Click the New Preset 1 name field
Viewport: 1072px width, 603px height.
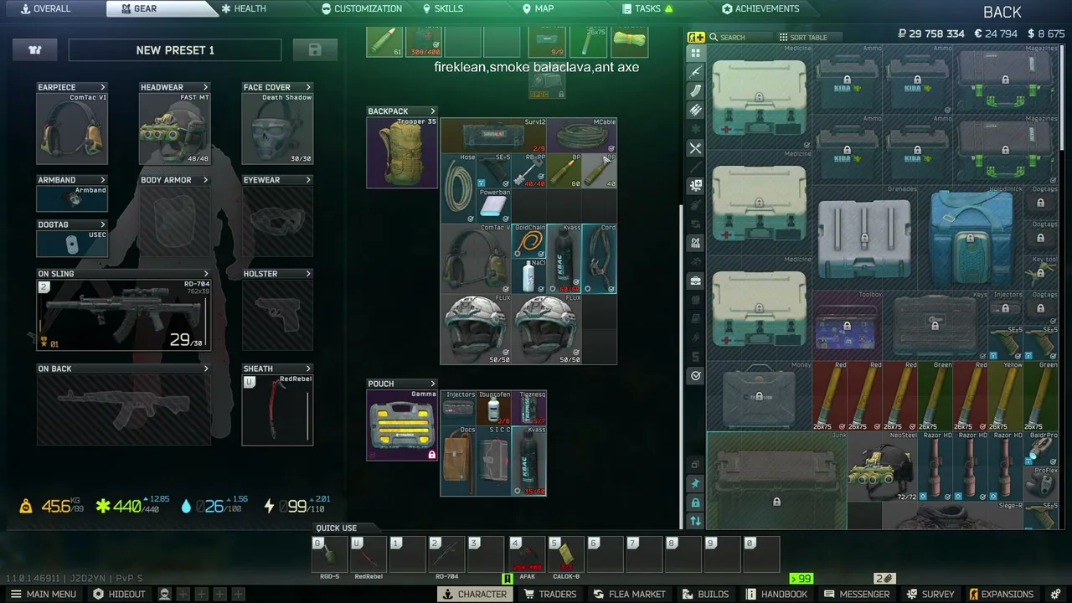pos(175,50)
